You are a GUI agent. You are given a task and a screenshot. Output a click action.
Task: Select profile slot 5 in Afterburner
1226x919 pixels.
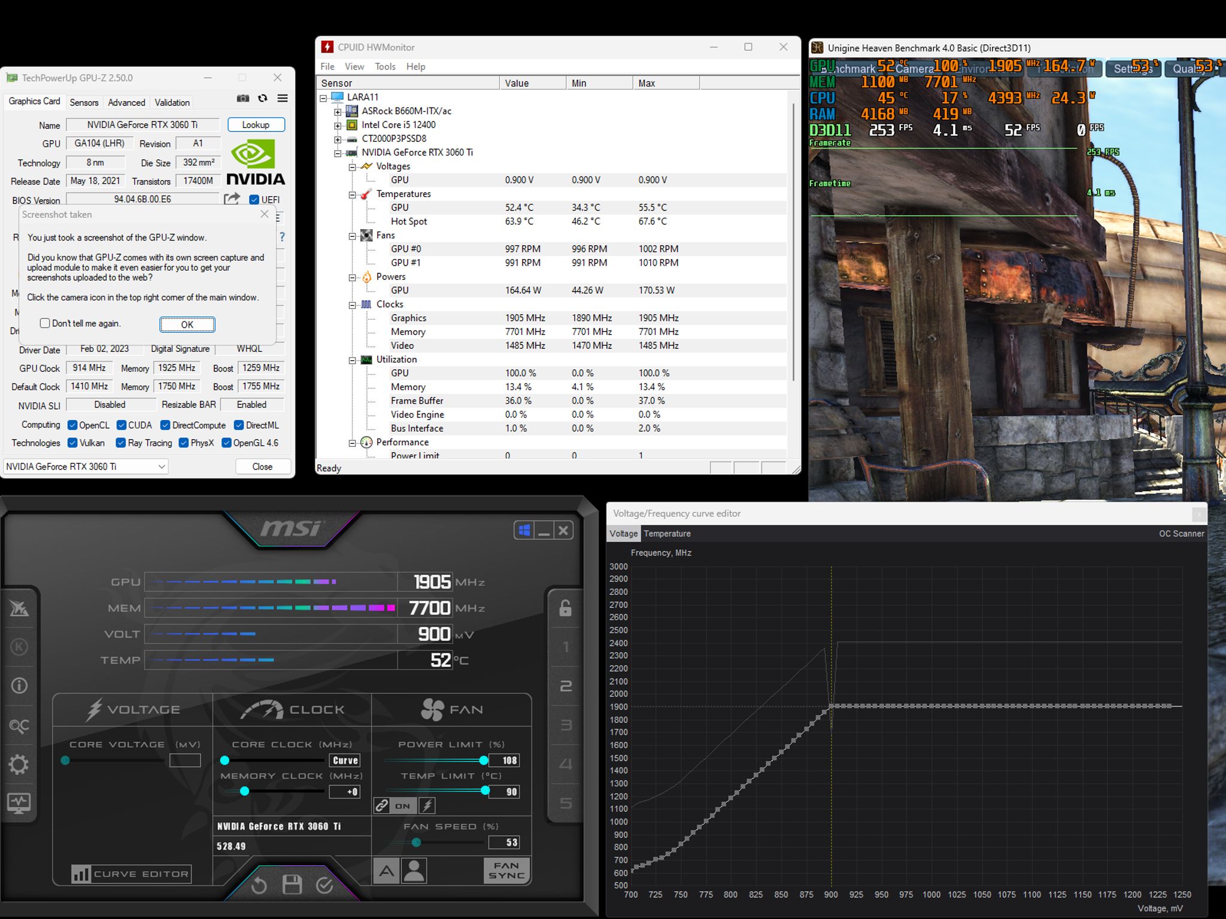(x=565, y=803)
